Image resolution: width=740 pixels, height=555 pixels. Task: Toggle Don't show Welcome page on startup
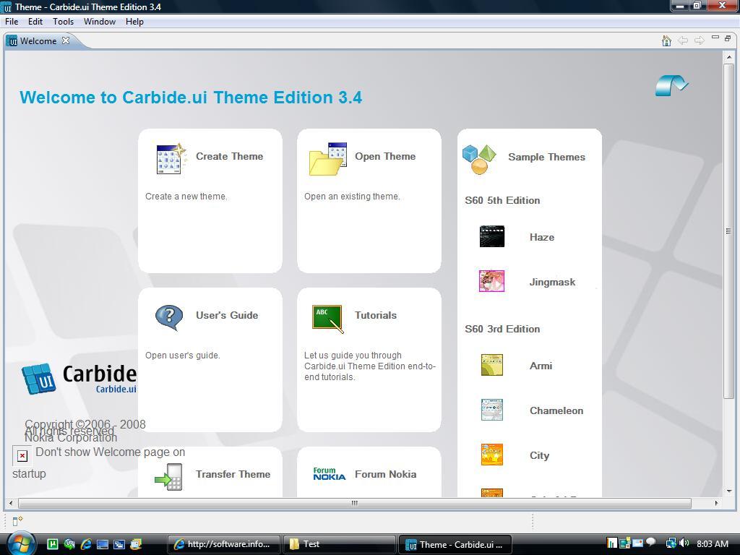coord(22,455)
